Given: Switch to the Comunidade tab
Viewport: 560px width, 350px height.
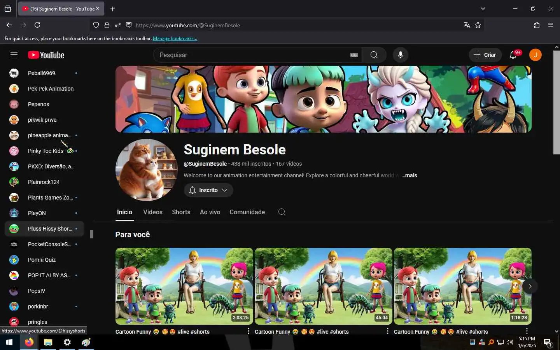Looking at the screenshot, I should pos(247,212).
